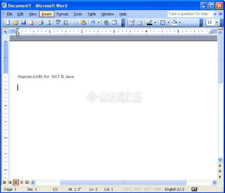Click the Print Layout view button
This screenshot has width=225, height=193.
[16, 183]
